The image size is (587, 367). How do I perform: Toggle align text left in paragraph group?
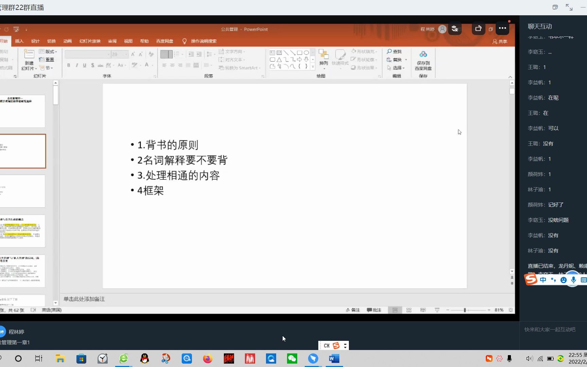click(x=164, y=65)
